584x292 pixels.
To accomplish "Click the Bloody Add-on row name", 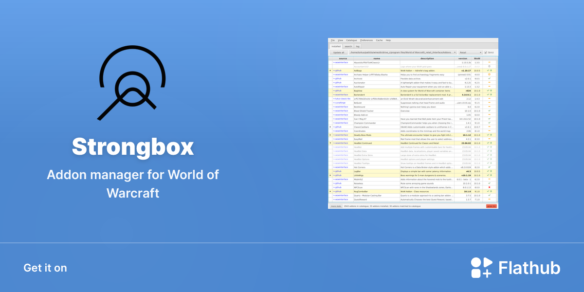I will [361, 115].
